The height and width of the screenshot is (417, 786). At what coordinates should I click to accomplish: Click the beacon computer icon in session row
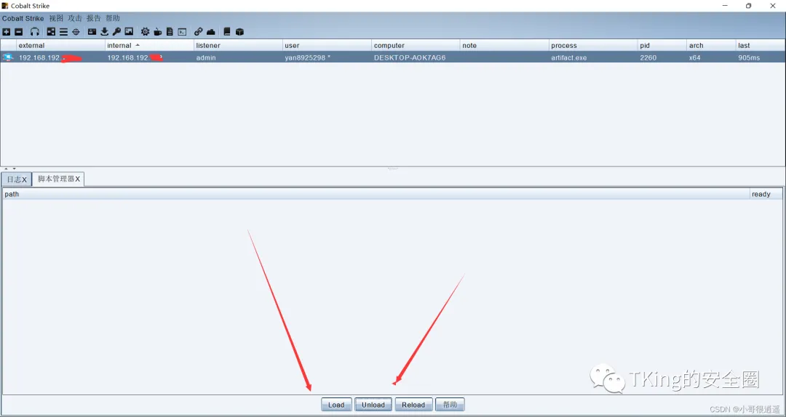coord(8,57)
